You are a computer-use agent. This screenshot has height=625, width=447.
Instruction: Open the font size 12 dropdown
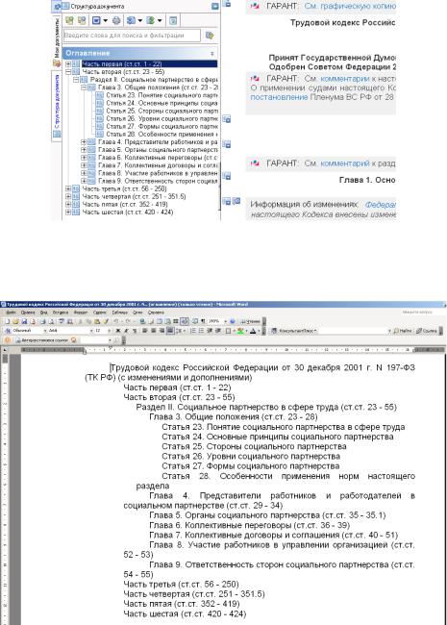110,331
